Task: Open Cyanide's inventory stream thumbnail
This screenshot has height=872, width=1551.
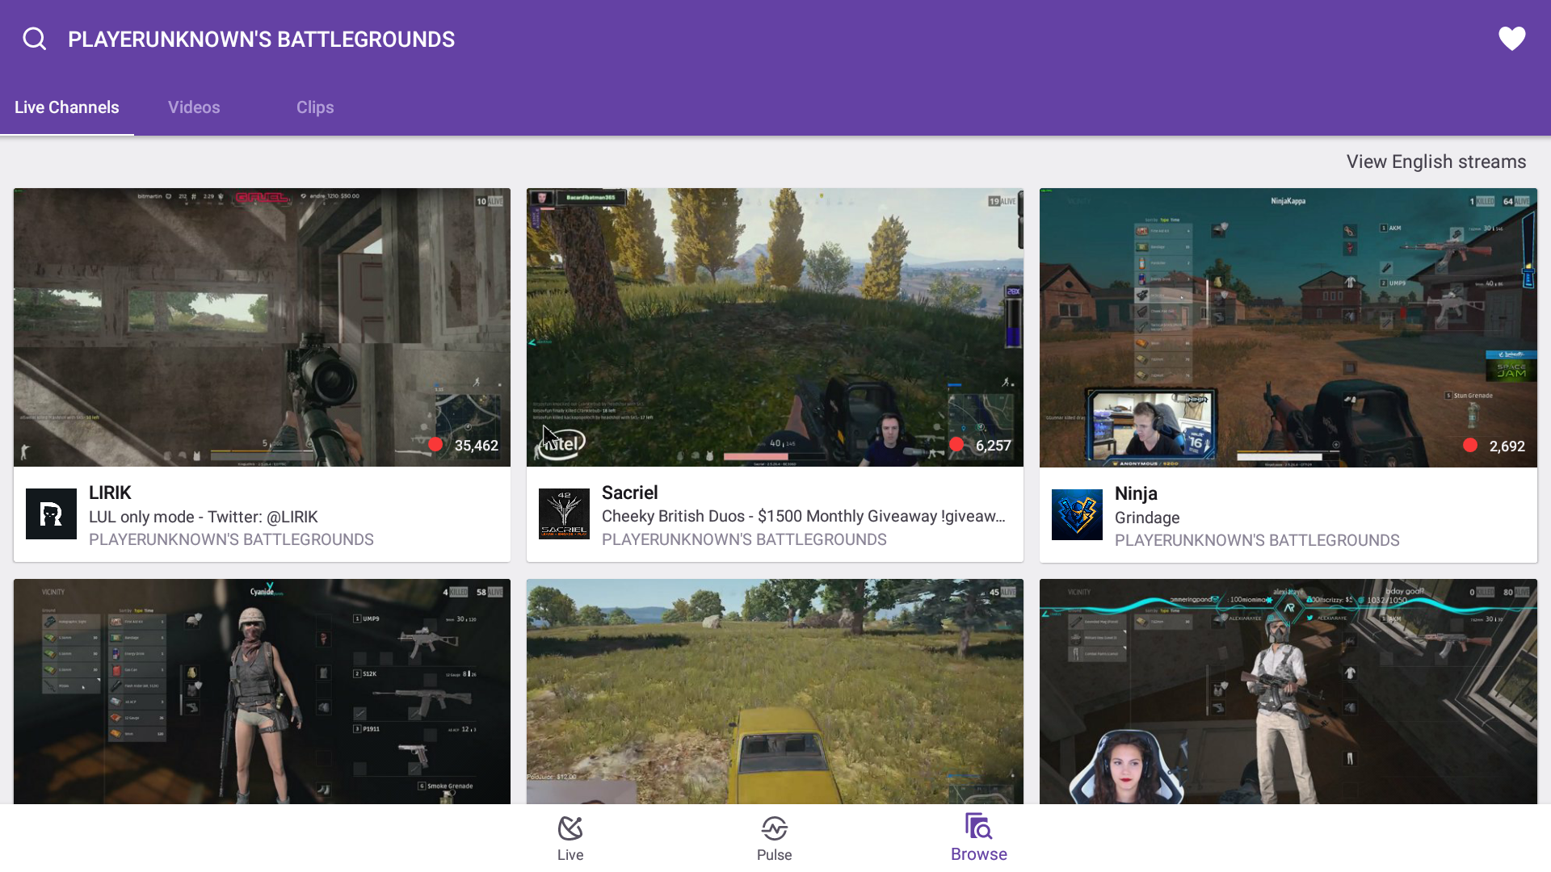Action: click(262, 690)
